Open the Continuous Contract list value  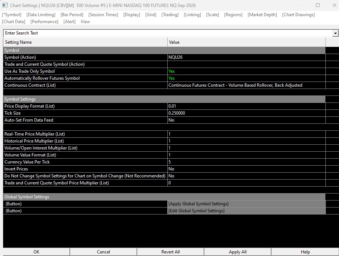point(247,85)
